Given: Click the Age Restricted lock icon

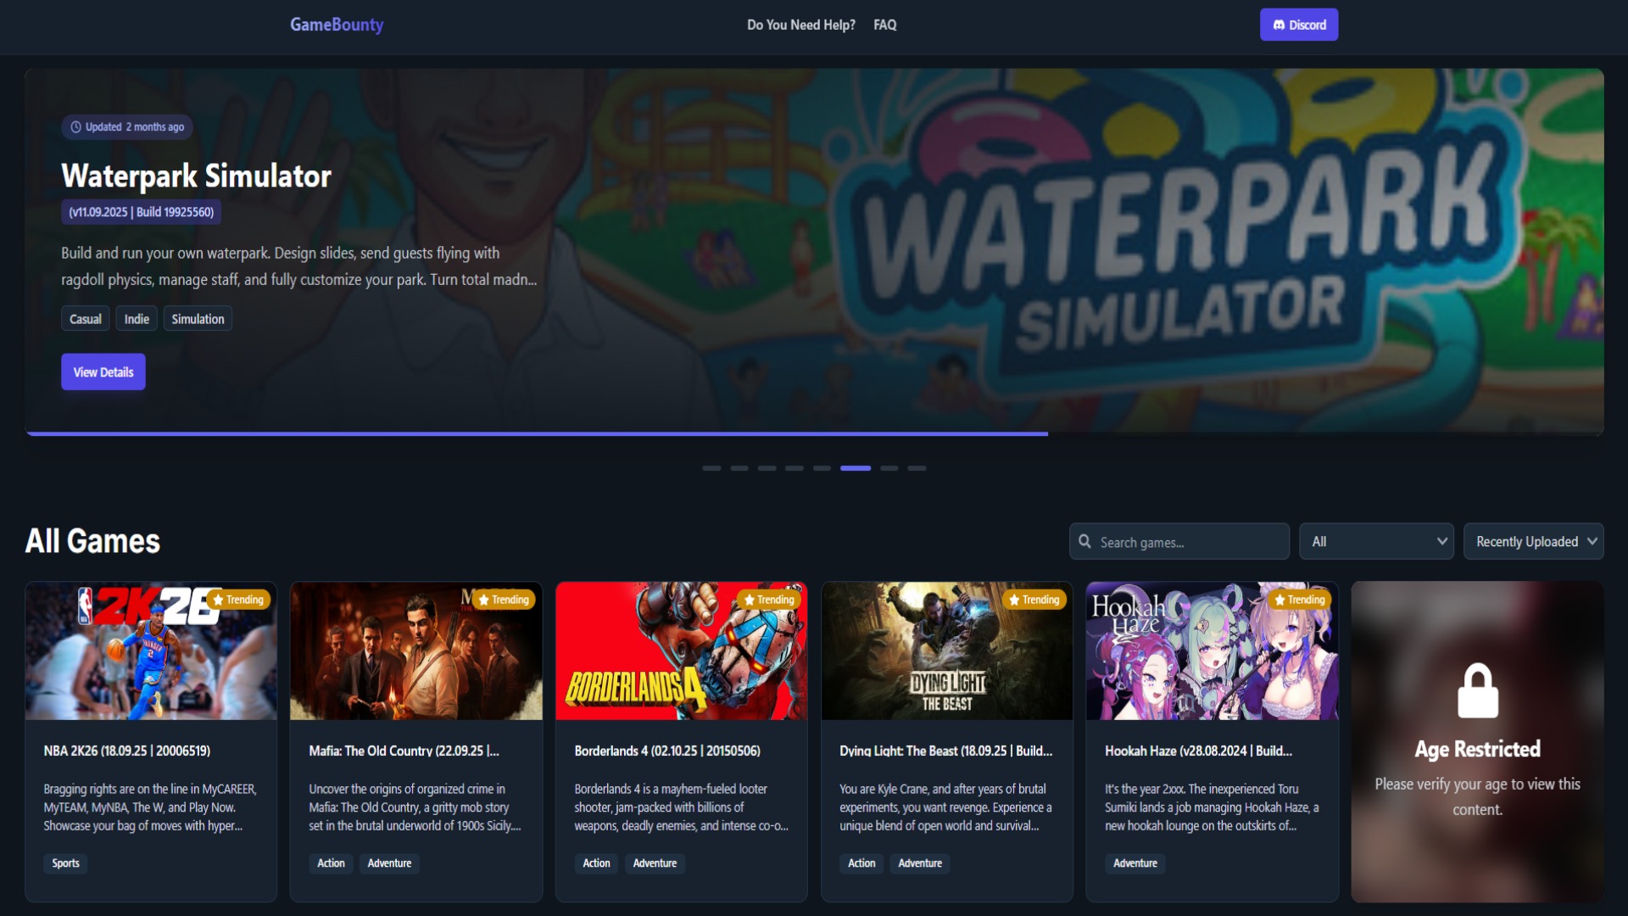Looking at the screenshot, I should click(x=1477, y=690).
